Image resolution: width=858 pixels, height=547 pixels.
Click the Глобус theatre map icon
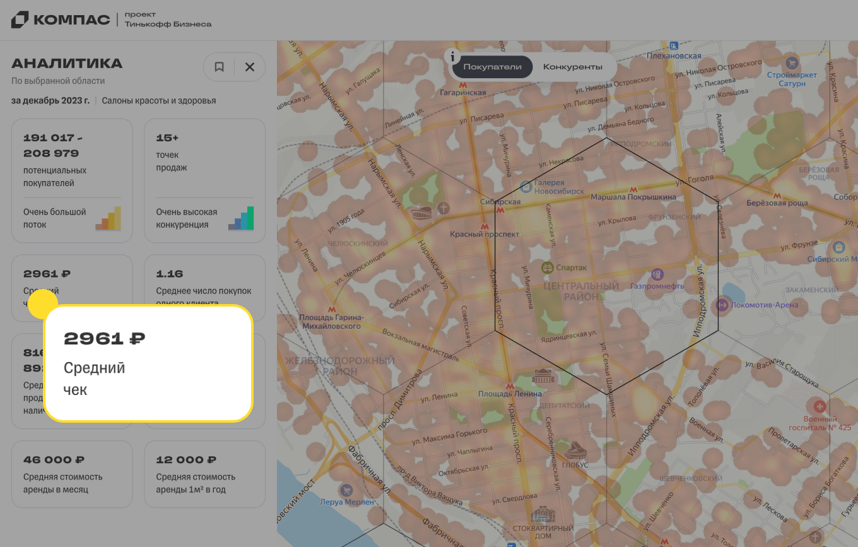(x=575, y=450)
